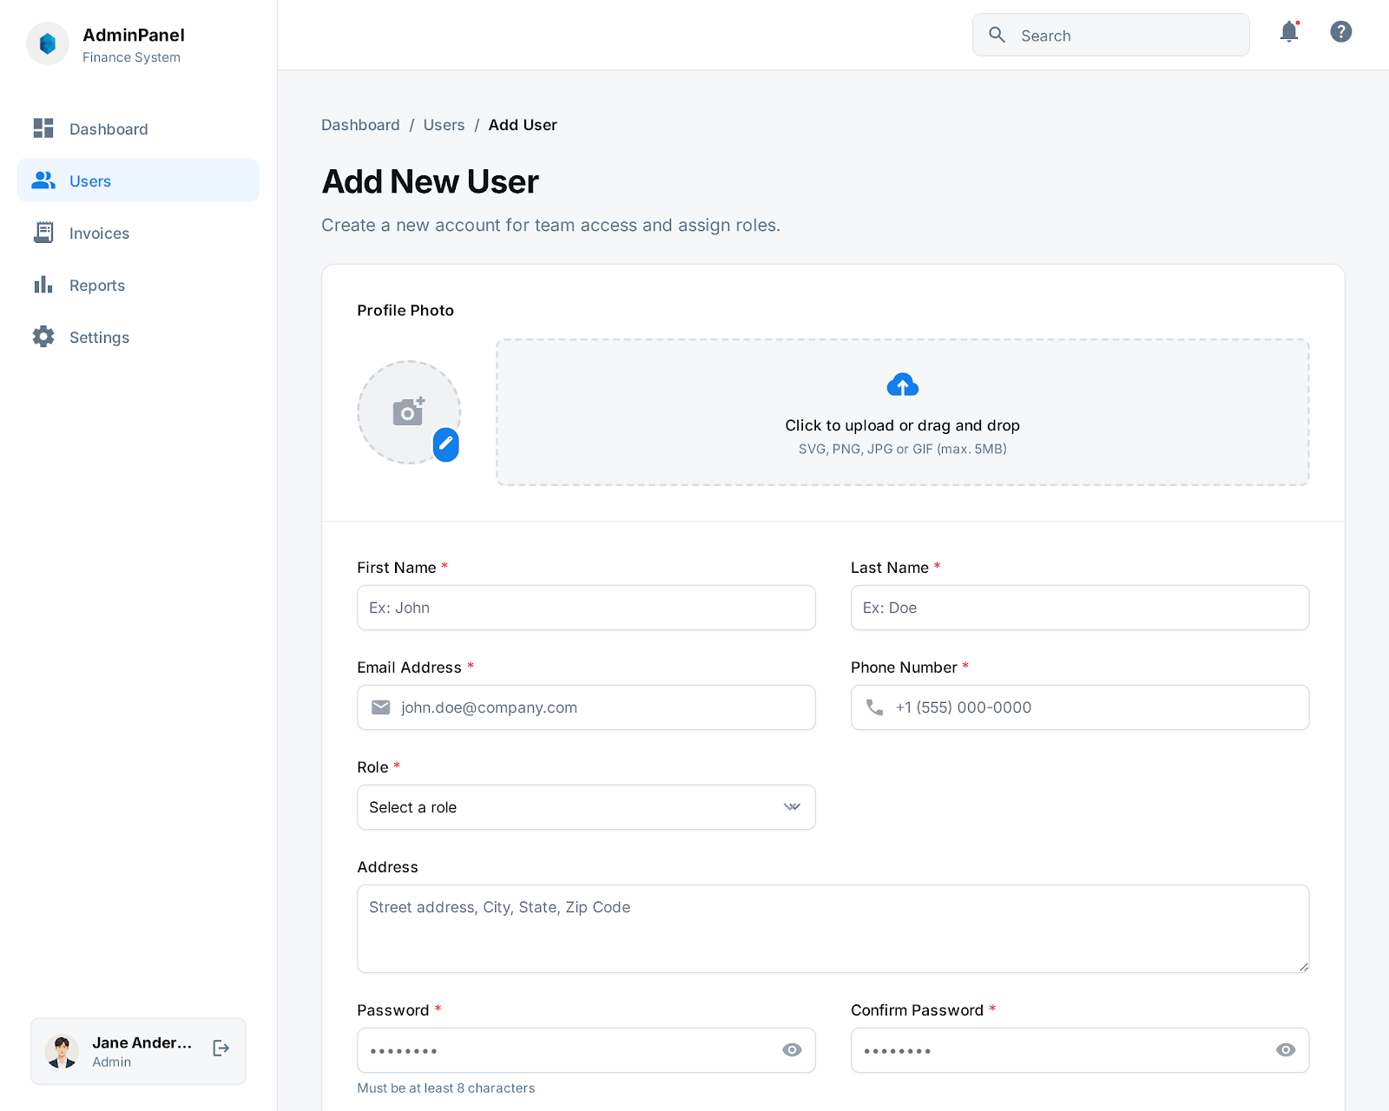The width and height of the screenshot is (1389, 1111).
Task: Focus the Email Address field
Action: point(599,707)
